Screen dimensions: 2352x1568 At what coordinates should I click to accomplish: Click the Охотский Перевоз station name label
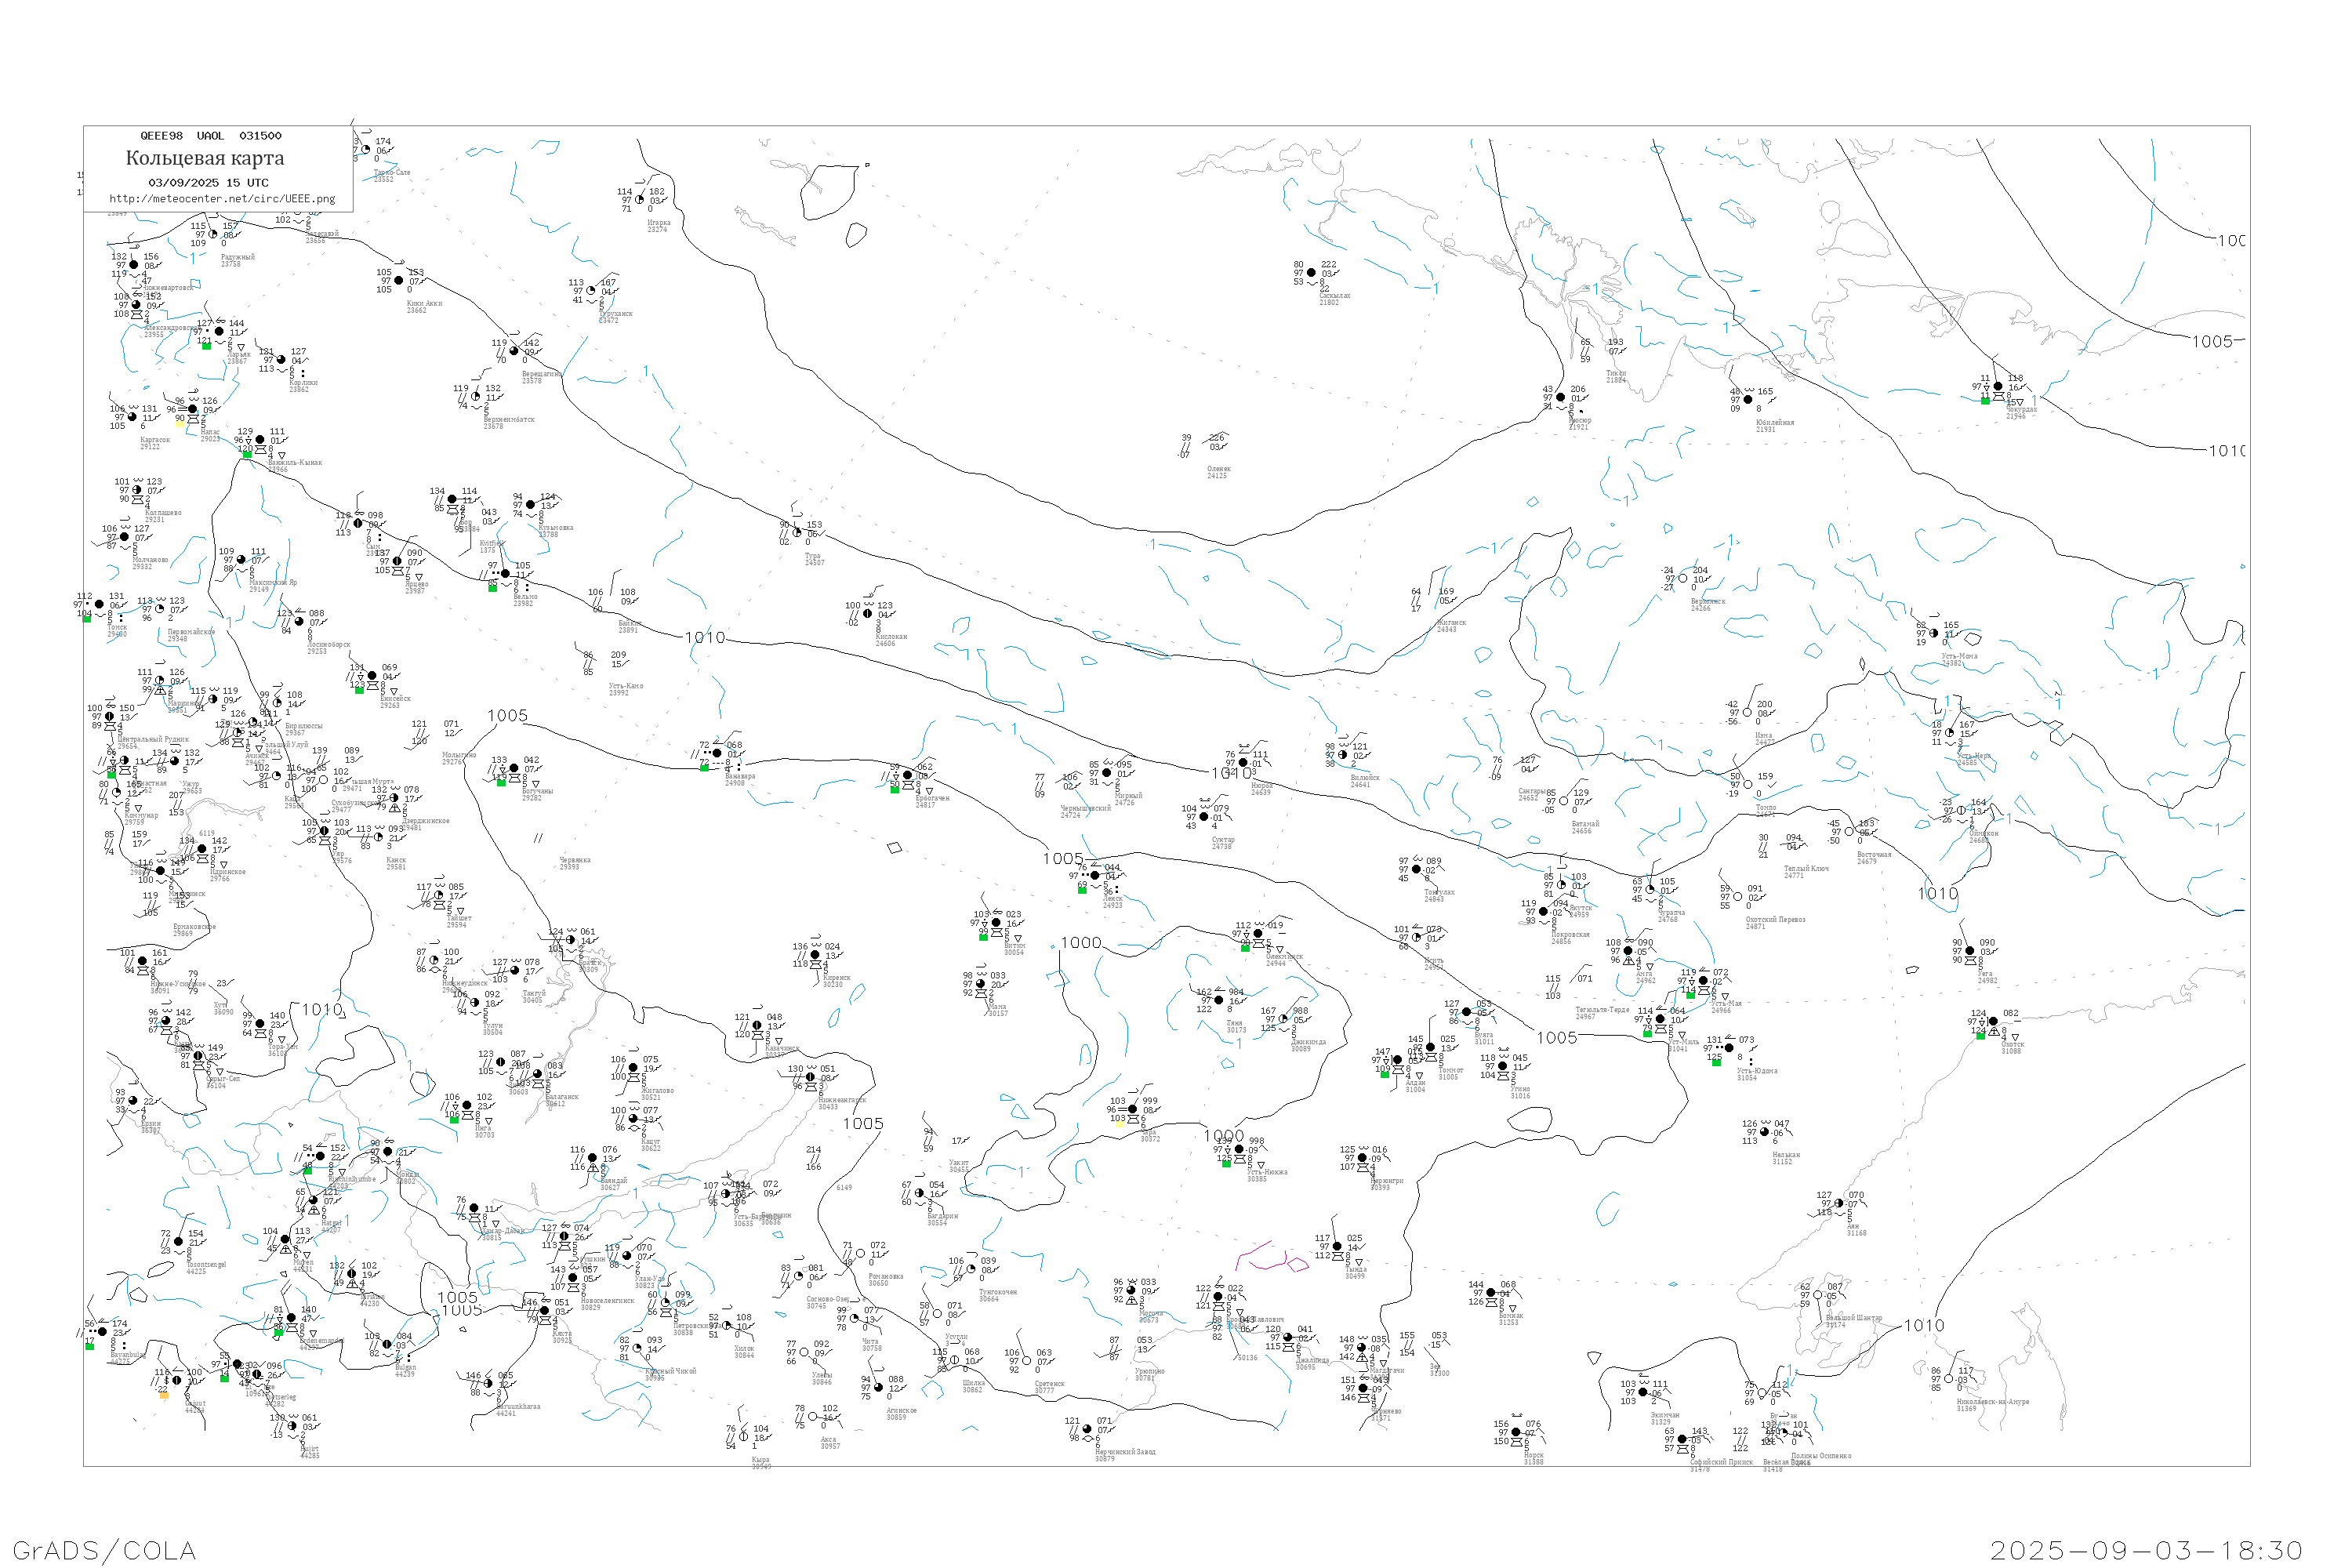(1775, 921)
